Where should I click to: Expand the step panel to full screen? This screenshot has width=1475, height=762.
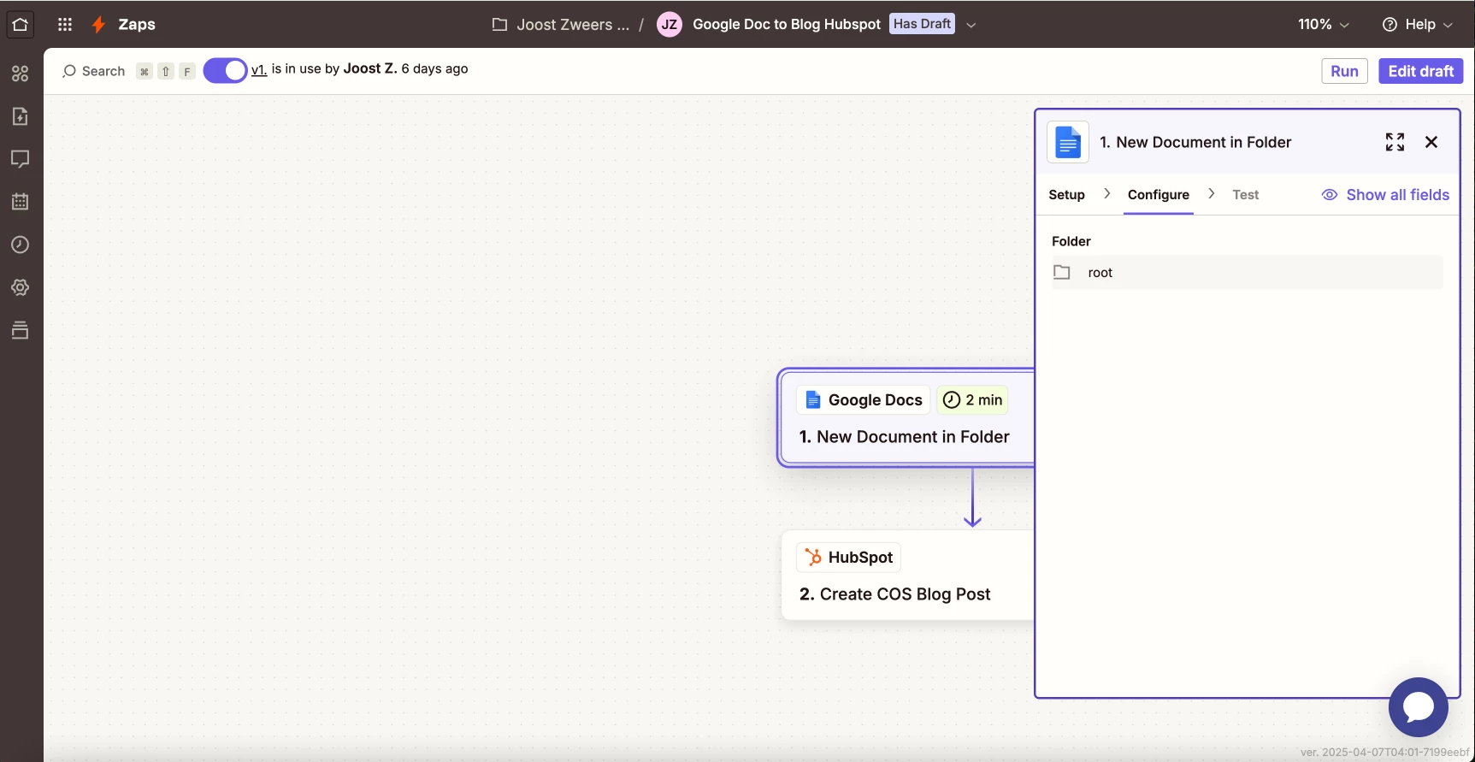(1395, 142)
